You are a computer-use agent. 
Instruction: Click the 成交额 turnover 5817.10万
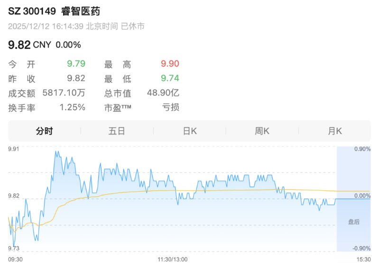64,93
